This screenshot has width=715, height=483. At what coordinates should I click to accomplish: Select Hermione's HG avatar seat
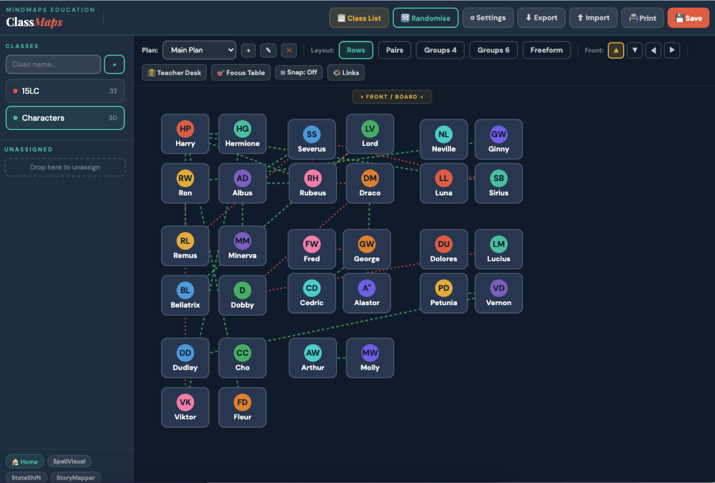pos(242,129)
